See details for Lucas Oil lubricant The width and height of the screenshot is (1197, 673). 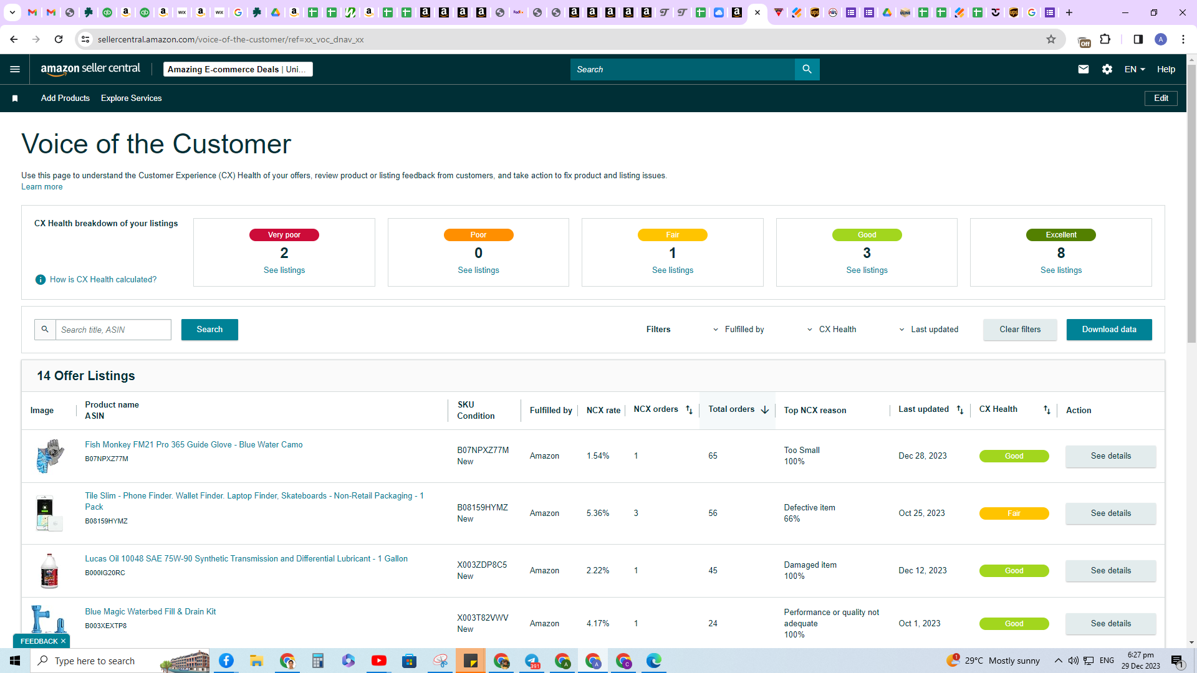[x=1110, y=571]
